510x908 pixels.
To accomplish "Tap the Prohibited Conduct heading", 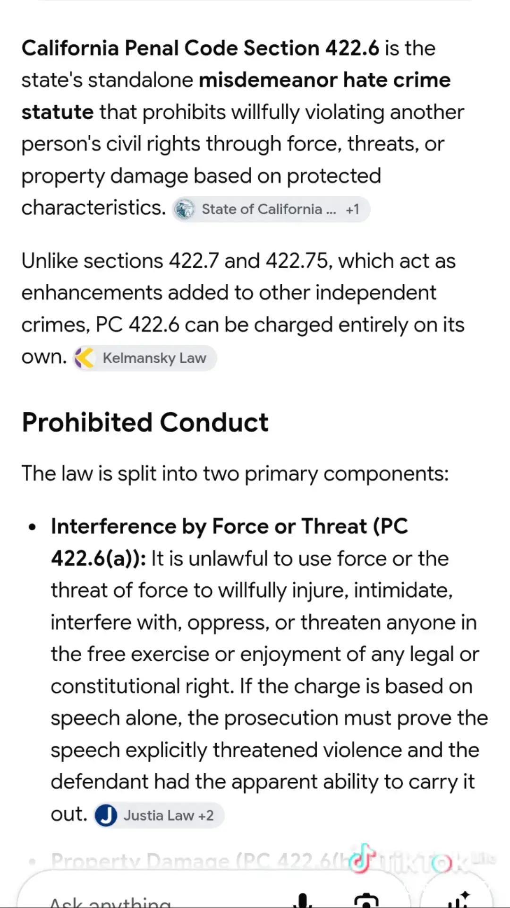I will pyautogui.click(x=145, y=422).
